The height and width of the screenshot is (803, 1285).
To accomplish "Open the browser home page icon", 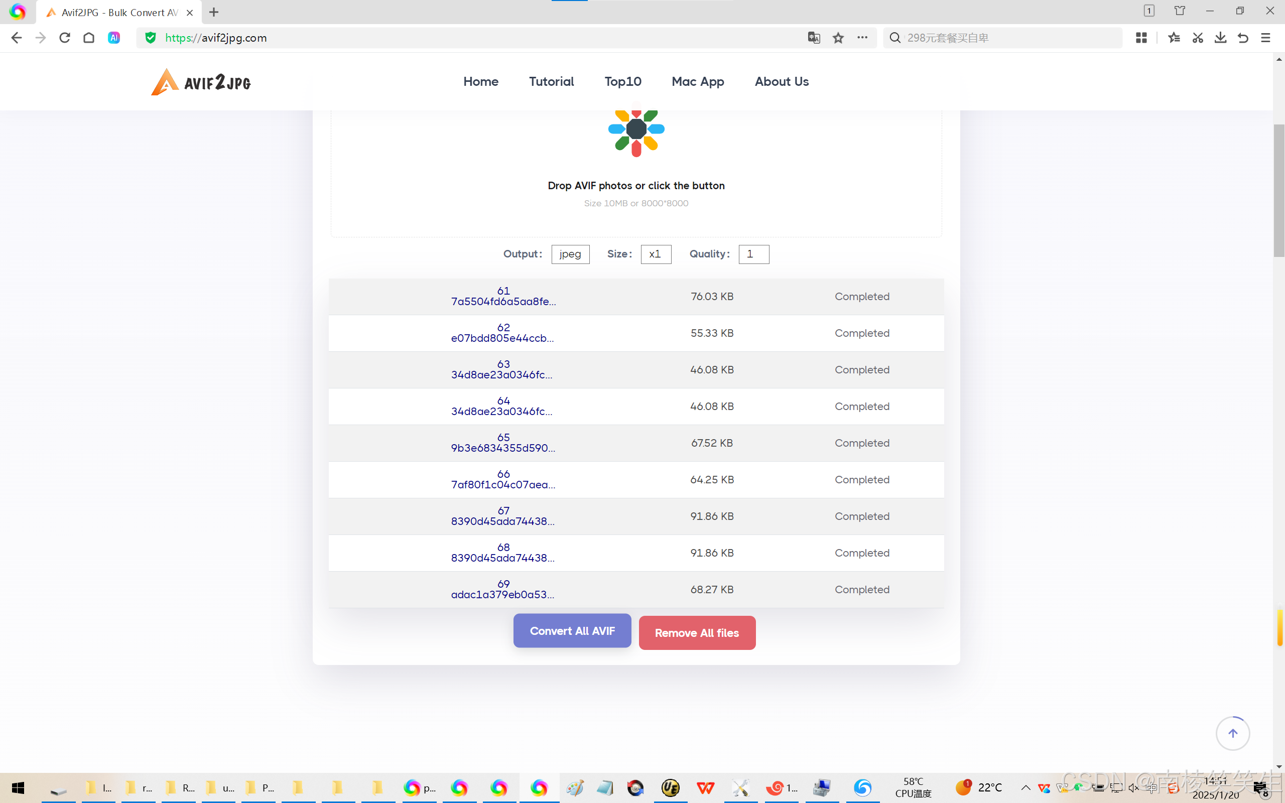I will tap(89, 38).
